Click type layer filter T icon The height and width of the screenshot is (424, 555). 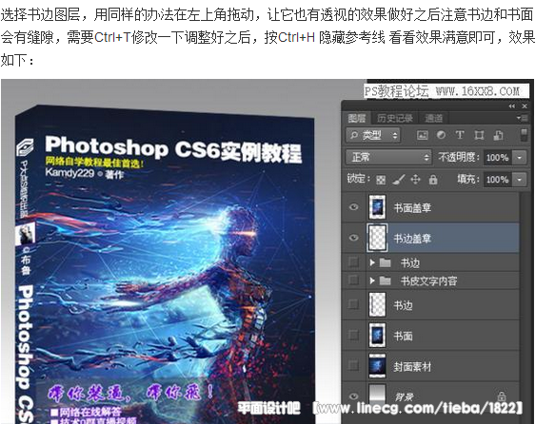(460, 135)
